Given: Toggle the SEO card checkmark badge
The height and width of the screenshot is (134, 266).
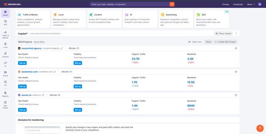Looking at the screenshot, I should [x=227, y=12].
